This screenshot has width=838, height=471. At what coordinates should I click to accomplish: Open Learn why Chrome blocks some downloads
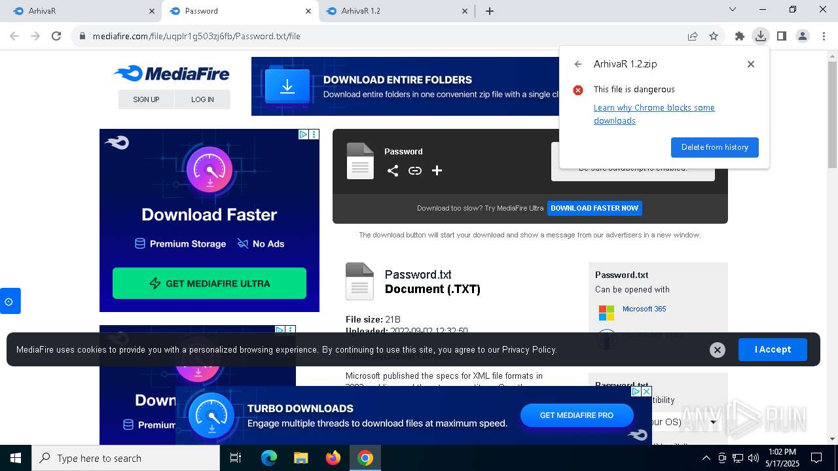click(x=654, y=114)
